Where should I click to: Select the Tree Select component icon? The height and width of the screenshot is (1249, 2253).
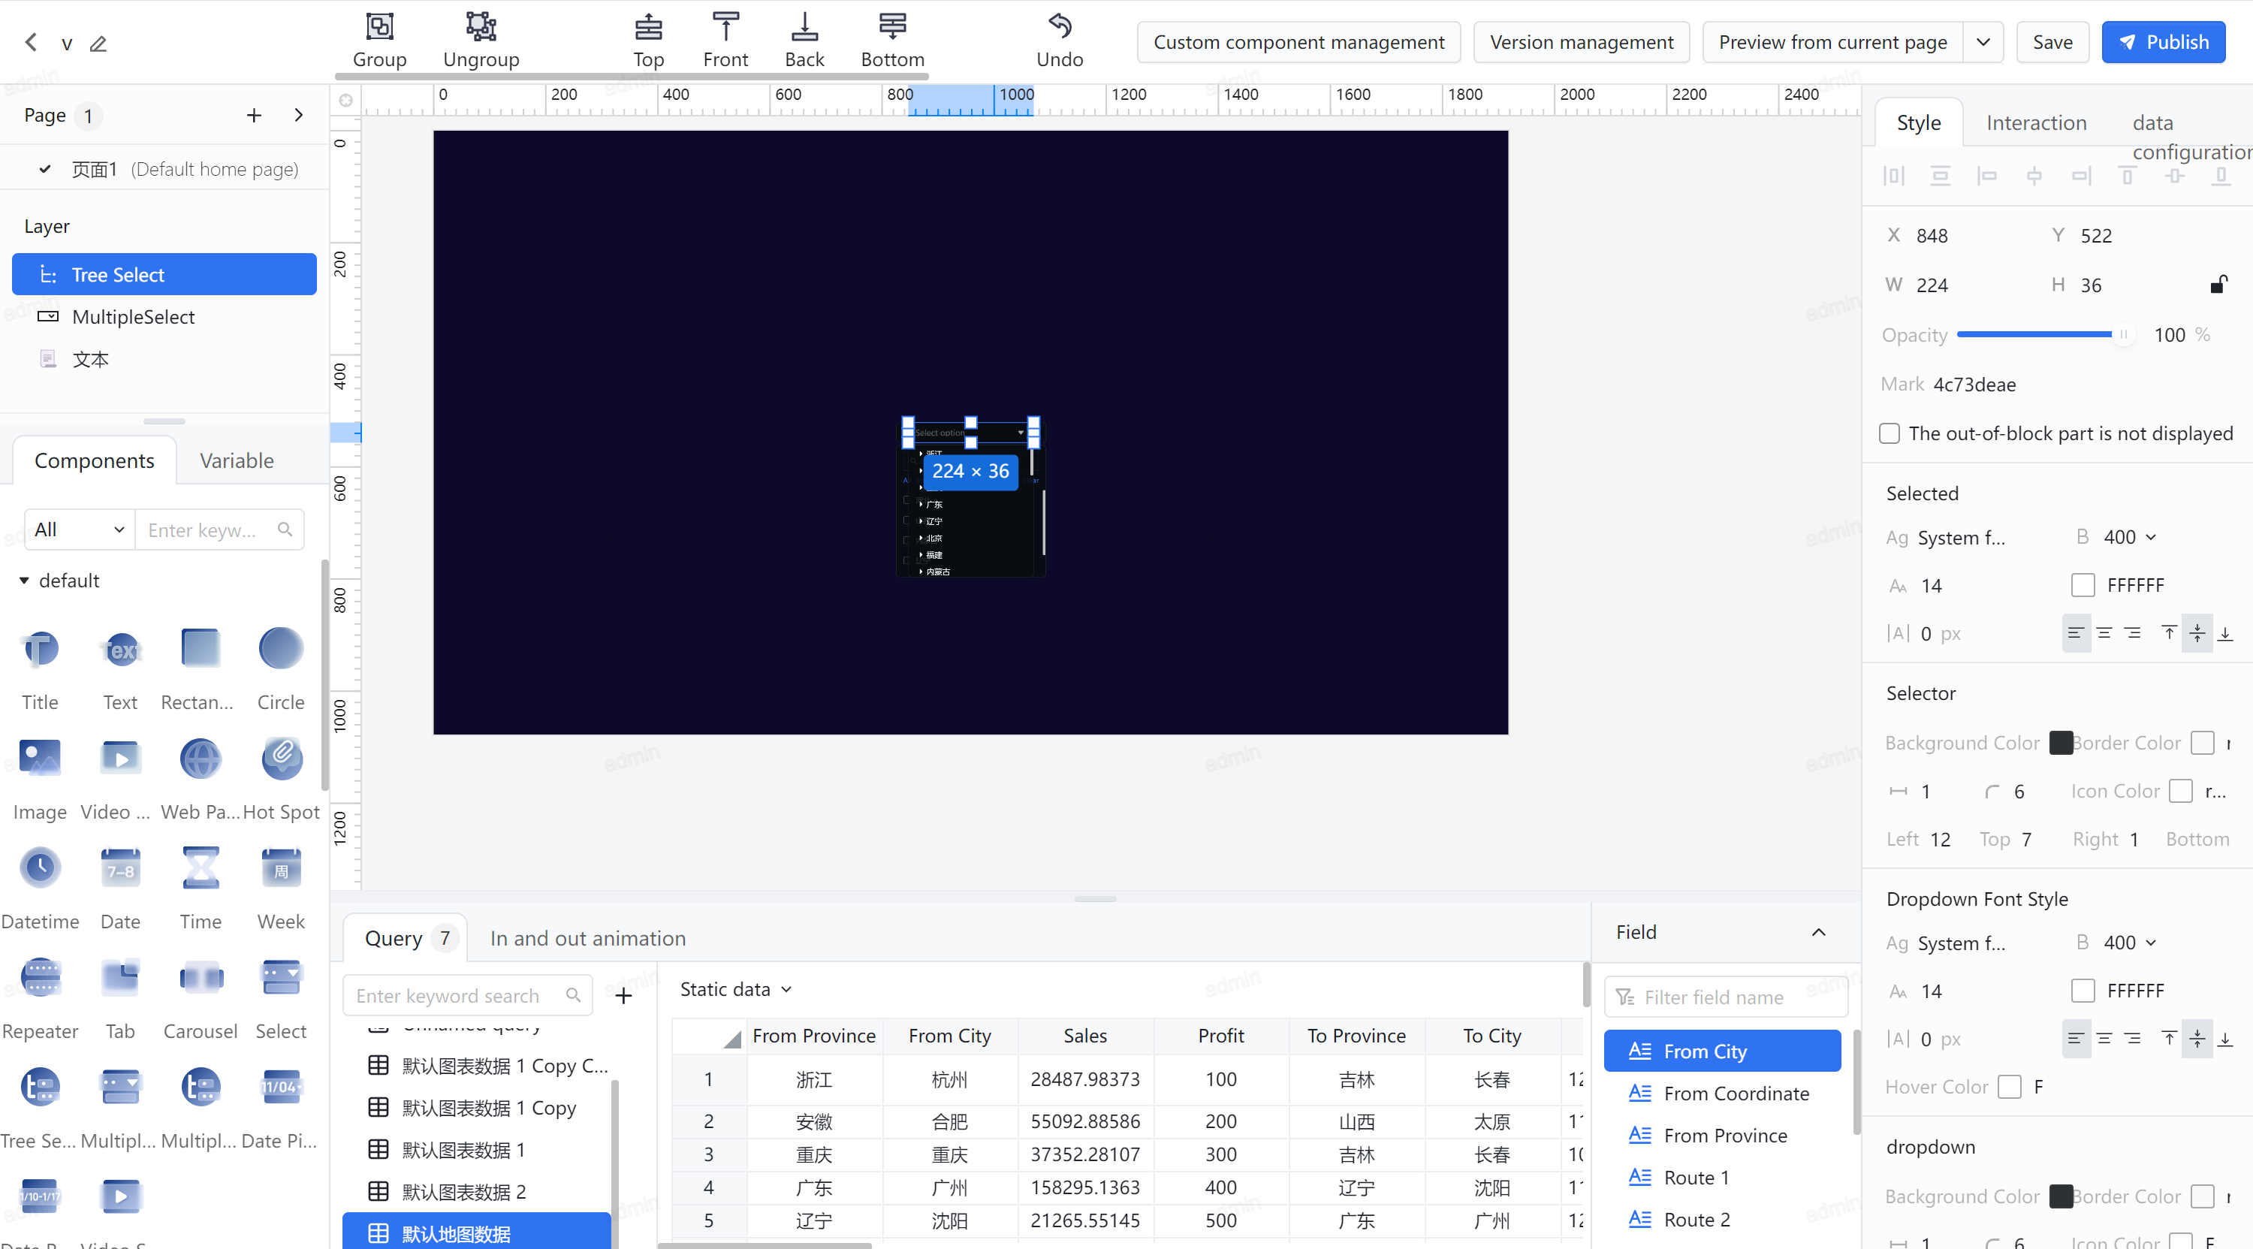point(41,1088)
